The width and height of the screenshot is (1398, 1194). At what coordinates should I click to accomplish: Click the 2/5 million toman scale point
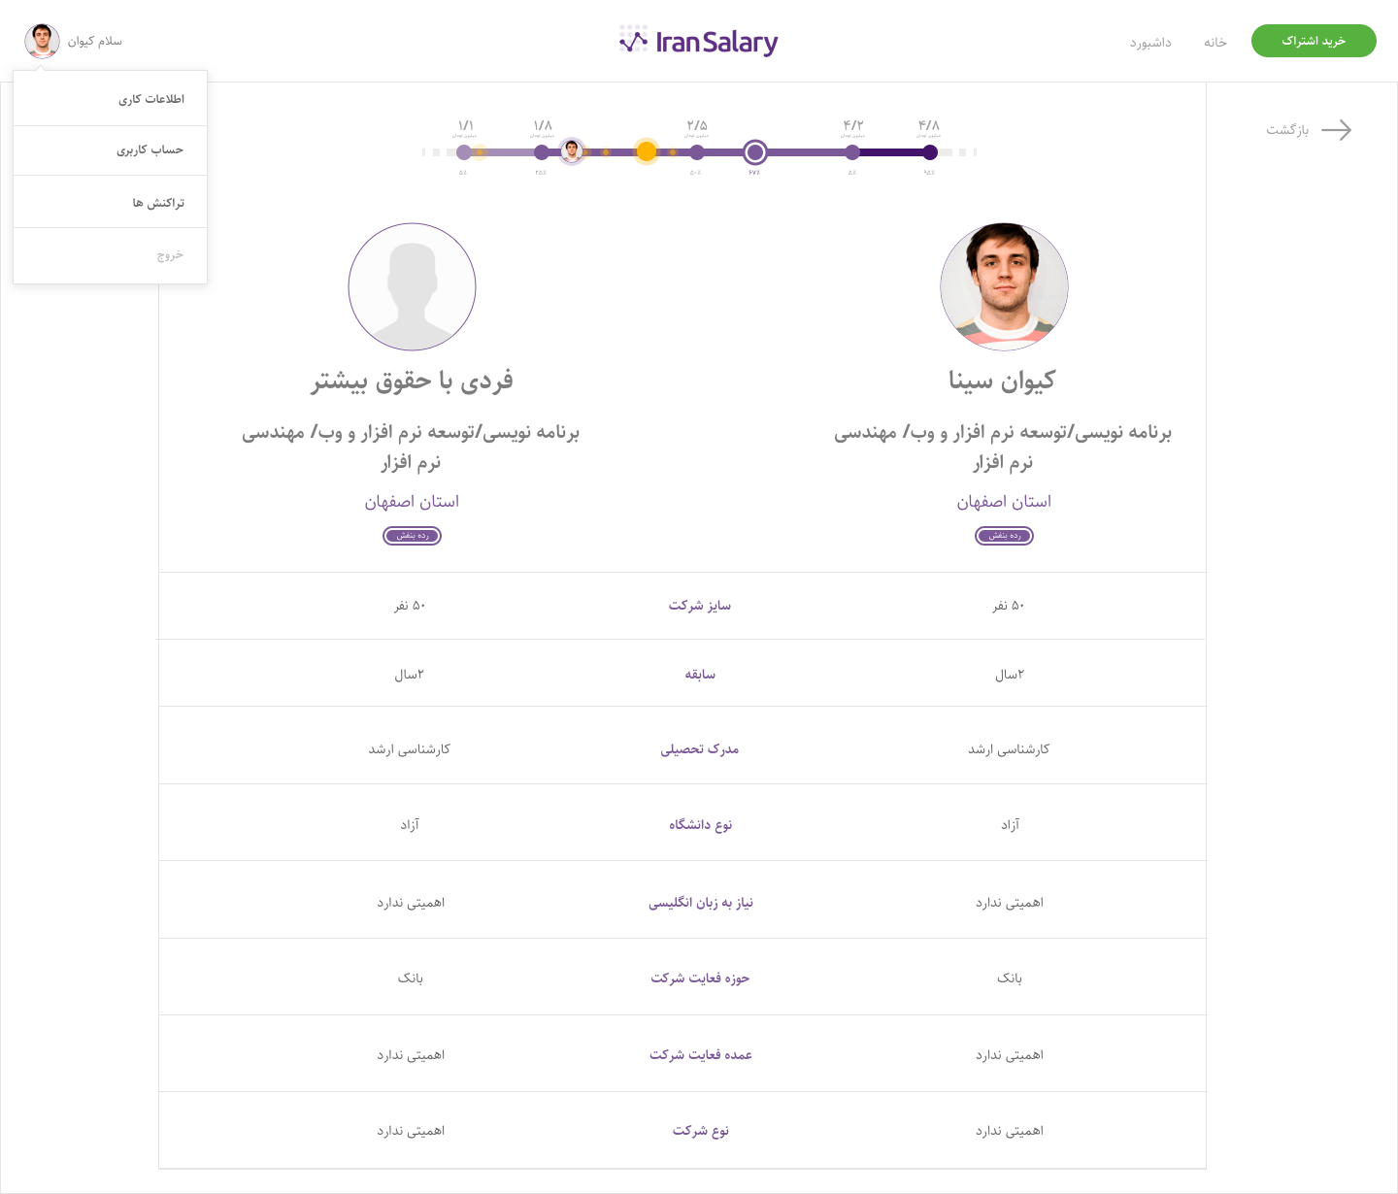coord(697,152)
